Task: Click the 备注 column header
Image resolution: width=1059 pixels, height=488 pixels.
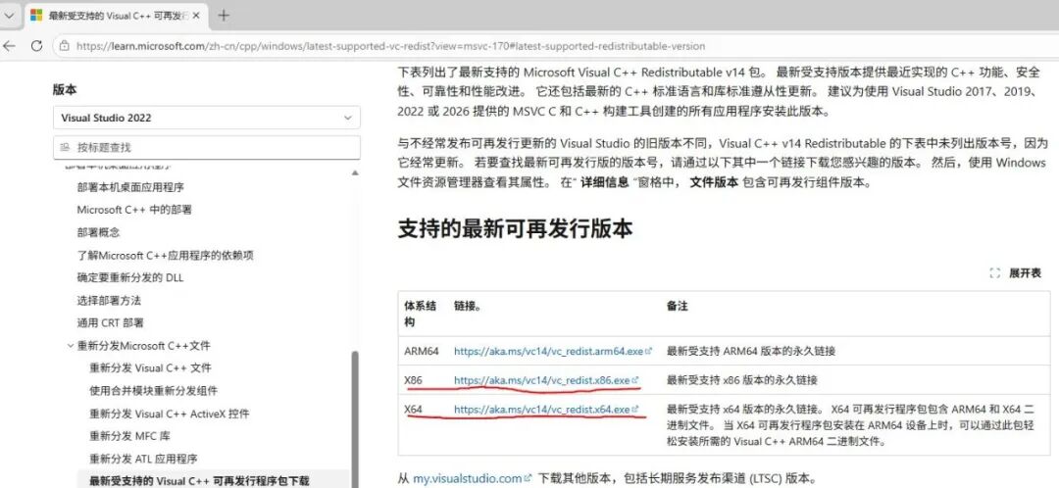Action: click(x=677, y=307)
